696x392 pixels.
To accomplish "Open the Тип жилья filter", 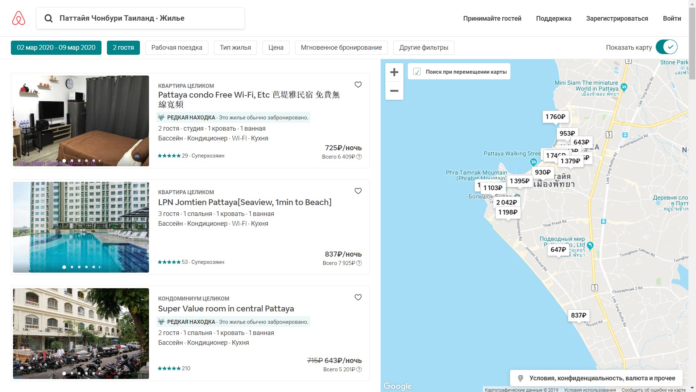I will [x=235, y=48].
